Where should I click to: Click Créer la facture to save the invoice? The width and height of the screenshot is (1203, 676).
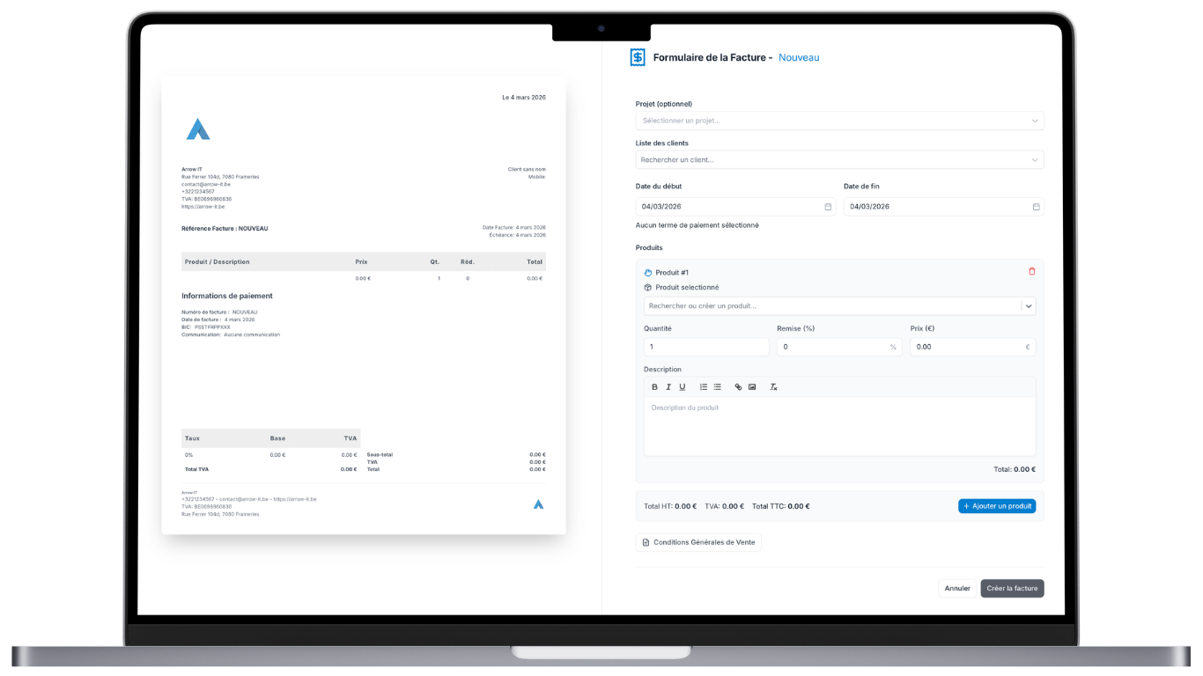tap(1012, 588)
